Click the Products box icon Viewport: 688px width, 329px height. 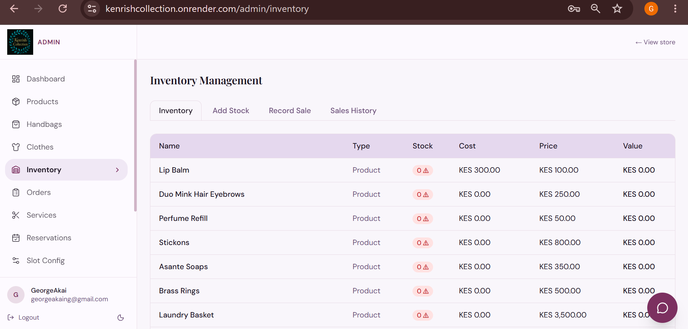pos(16,102)
